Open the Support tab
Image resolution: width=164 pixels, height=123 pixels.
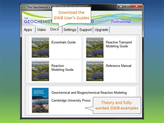pos(86,30)
